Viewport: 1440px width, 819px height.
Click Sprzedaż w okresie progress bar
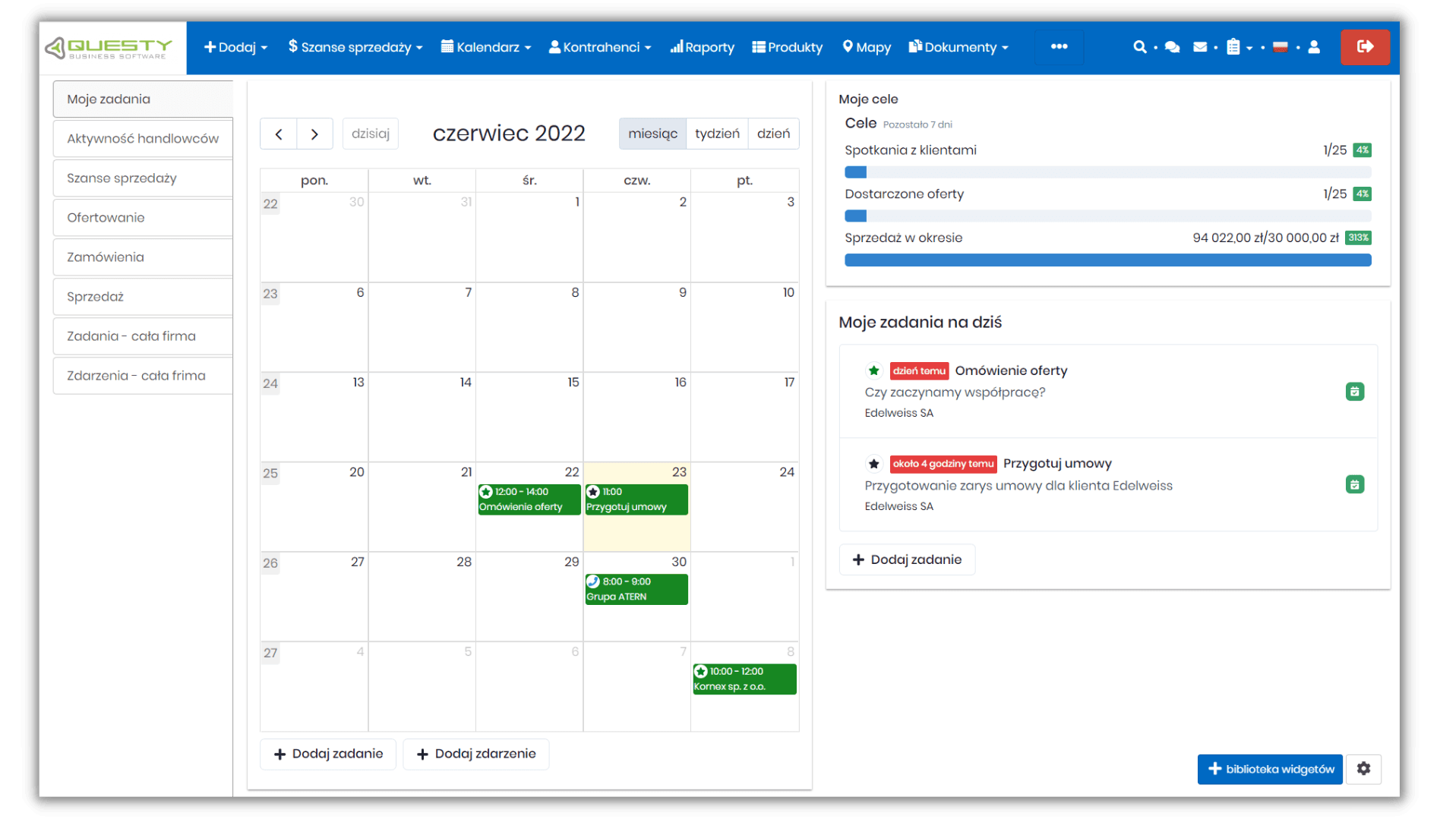(1107, 260)
